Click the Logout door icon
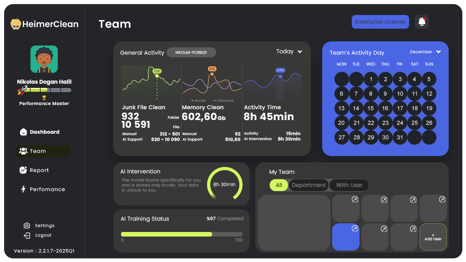The width and height of the screenshot is (466, 262). [x=27, y=236]
